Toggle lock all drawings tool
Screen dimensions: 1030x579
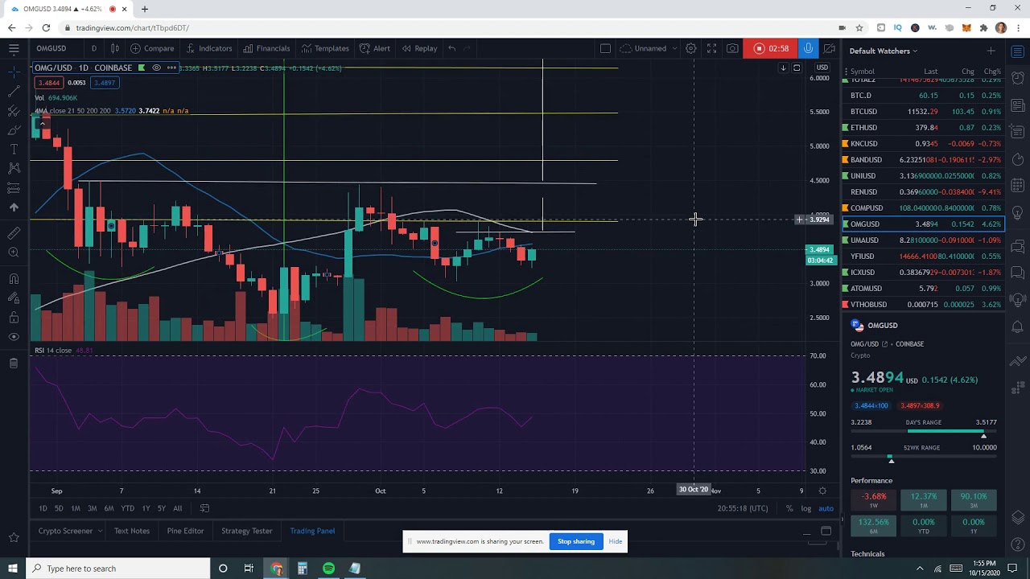click(14, 317)
